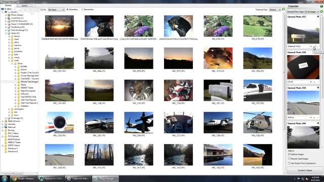
Task: Open the Windows Start orb
Action: click(4, 178)
